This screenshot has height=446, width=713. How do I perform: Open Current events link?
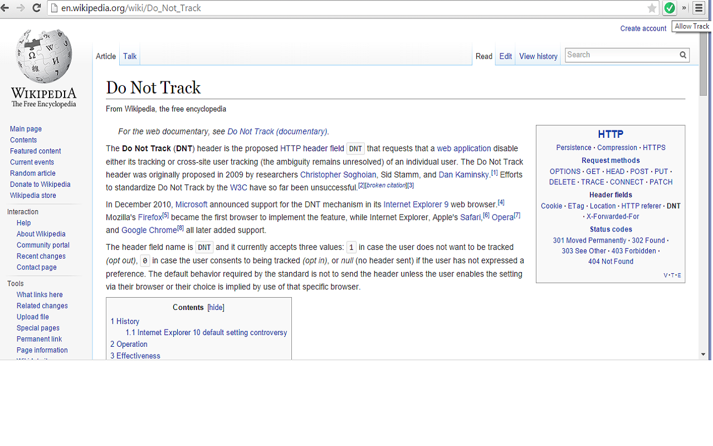pos(32,162)
